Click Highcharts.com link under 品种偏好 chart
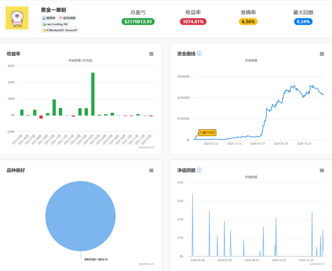The image size is (332, 271). [x=146, y=264]
